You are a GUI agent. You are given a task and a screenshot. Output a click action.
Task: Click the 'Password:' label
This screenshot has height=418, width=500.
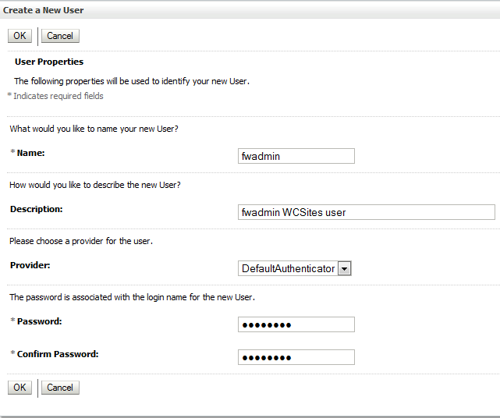click(39, 321)
